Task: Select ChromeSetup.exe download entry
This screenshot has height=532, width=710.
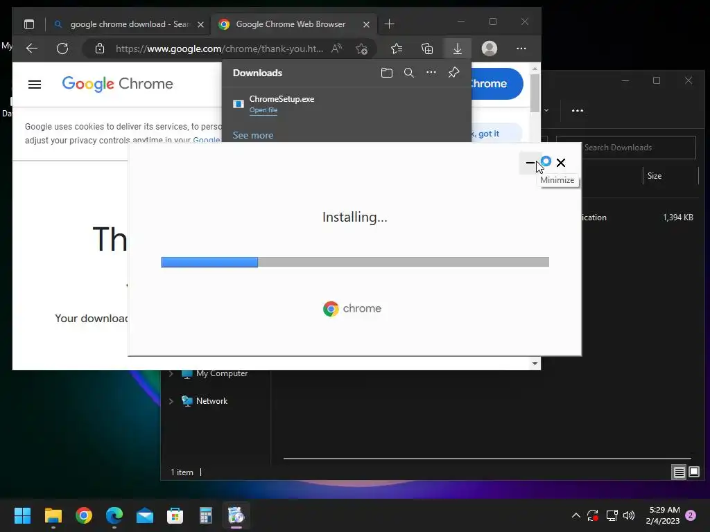Action: (347, 104)
